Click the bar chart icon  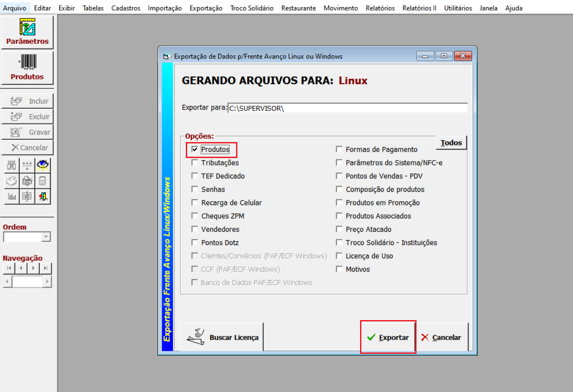coord(12,196)
